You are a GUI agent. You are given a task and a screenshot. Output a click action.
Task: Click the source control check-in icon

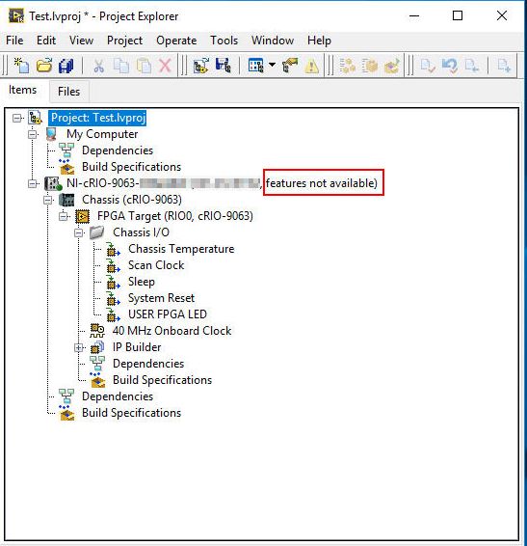(x=428, y=66)
